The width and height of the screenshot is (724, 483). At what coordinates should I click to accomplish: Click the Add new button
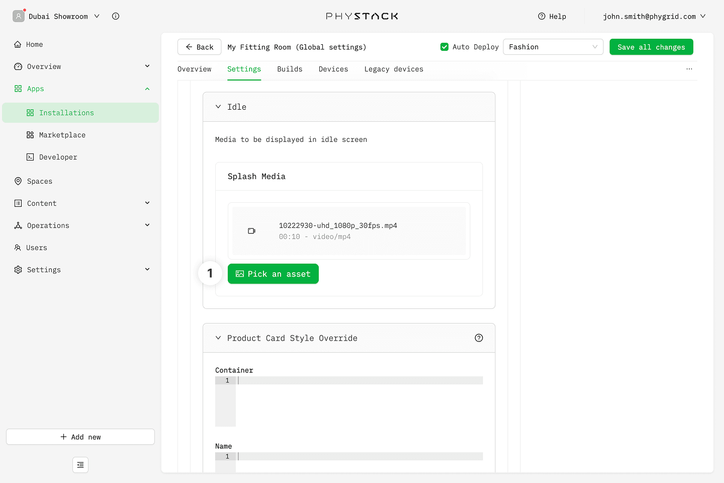(80, 437)
